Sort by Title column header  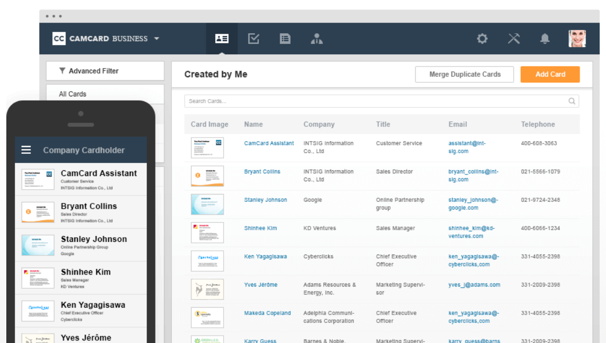pos(383,124)
